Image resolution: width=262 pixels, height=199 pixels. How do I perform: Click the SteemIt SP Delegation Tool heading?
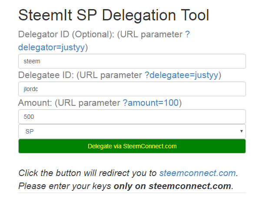114,16
